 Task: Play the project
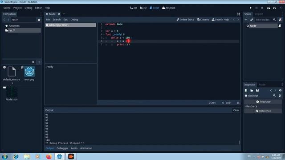250,8
